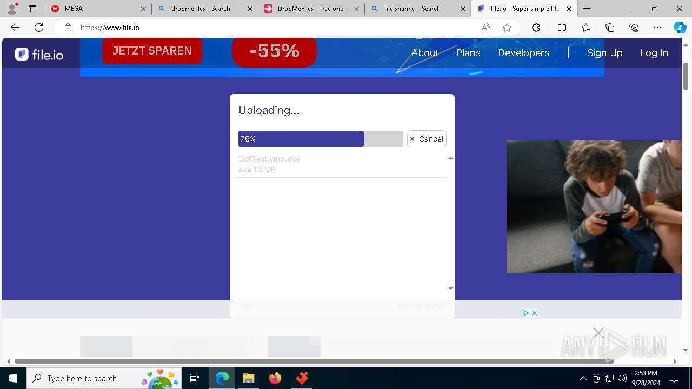
Task: Click Sign Up
Action: tap(605, 53)
